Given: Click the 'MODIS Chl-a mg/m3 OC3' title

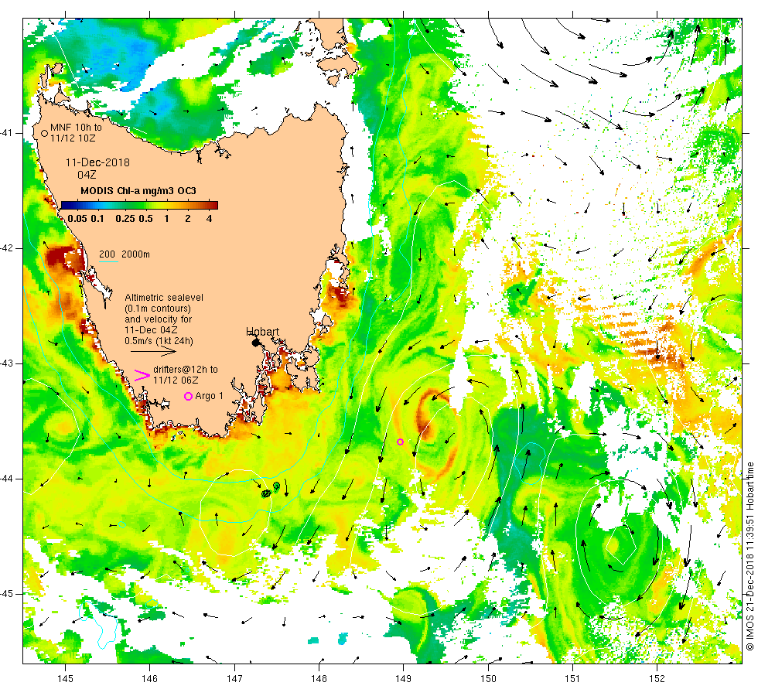Looking at the screenshot, I should click(x=138, y=191).
